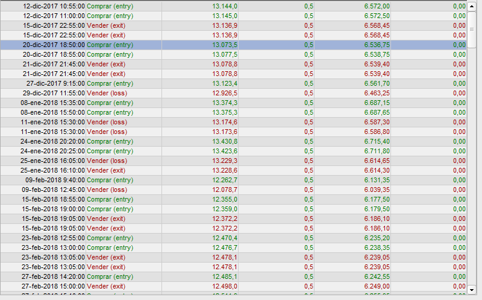Image resolution: width=482 pixels, height=300 pixels.
Task: Click amount 6.039,35 cell
Action: tap(377, 190)
